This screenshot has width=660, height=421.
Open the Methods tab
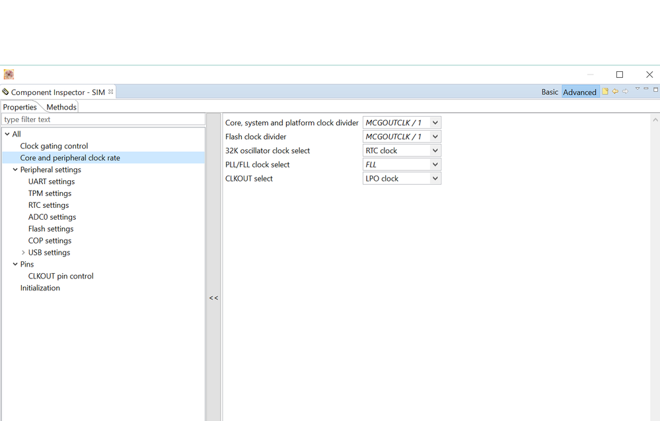[61, 107]
